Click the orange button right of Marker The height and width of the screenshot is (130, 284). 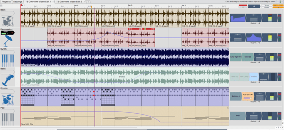coord(278,7)
